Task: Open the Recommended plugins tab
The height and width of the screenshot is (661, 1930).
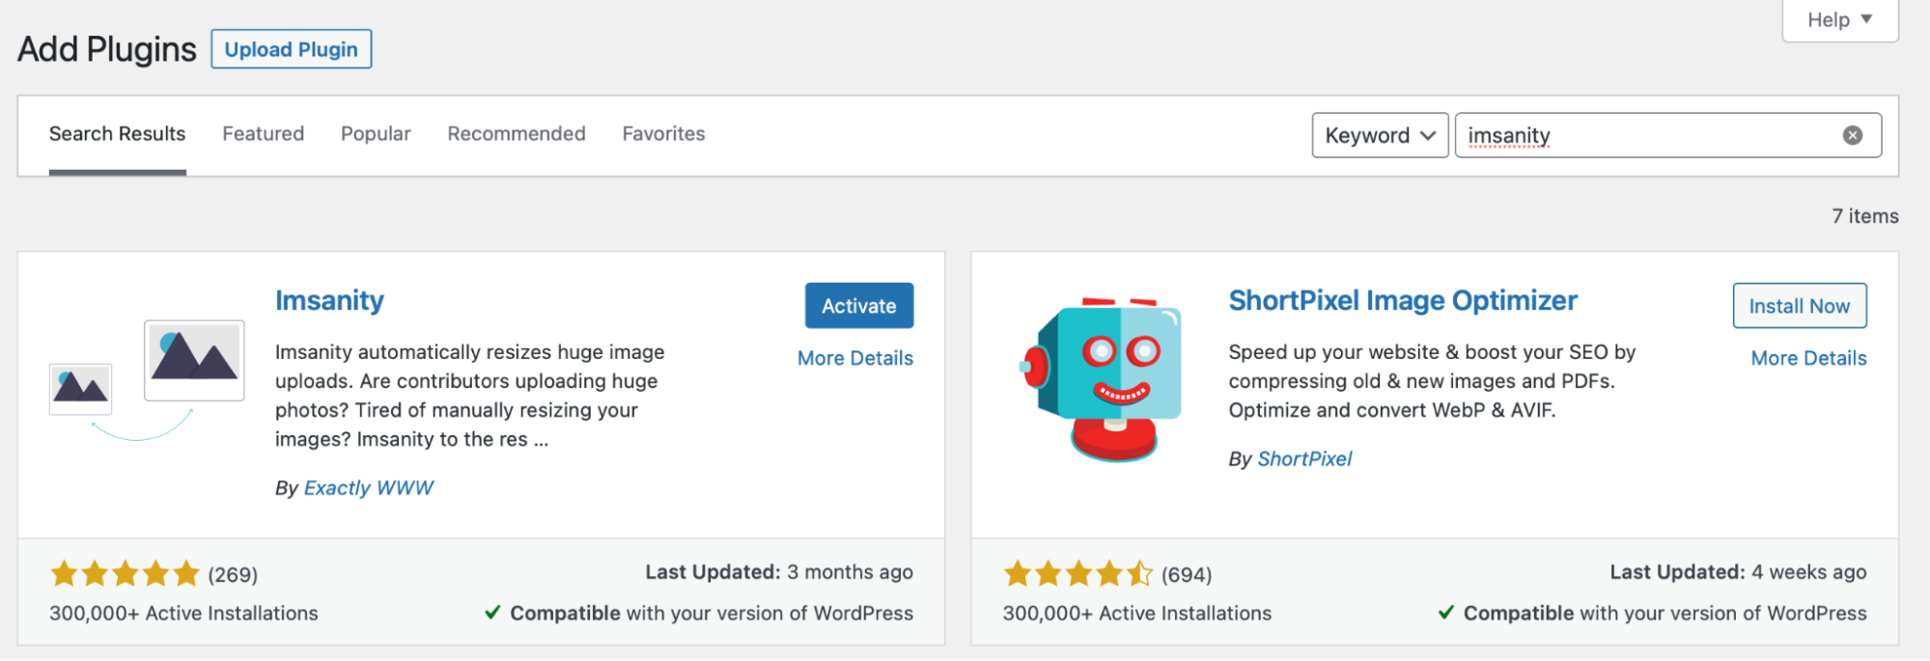Action: tap(516, 134)
